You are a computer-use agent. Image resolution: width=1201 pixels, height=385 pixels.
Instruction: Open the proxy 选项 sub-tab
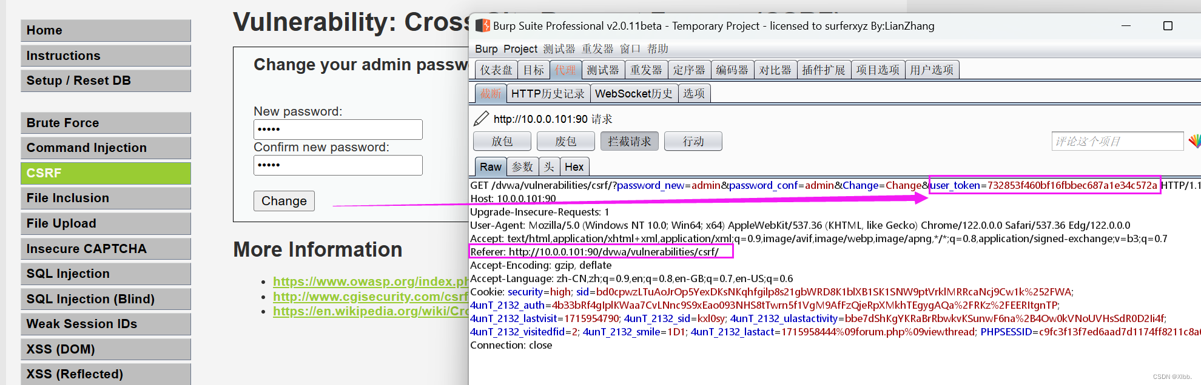tap(694, 93)
